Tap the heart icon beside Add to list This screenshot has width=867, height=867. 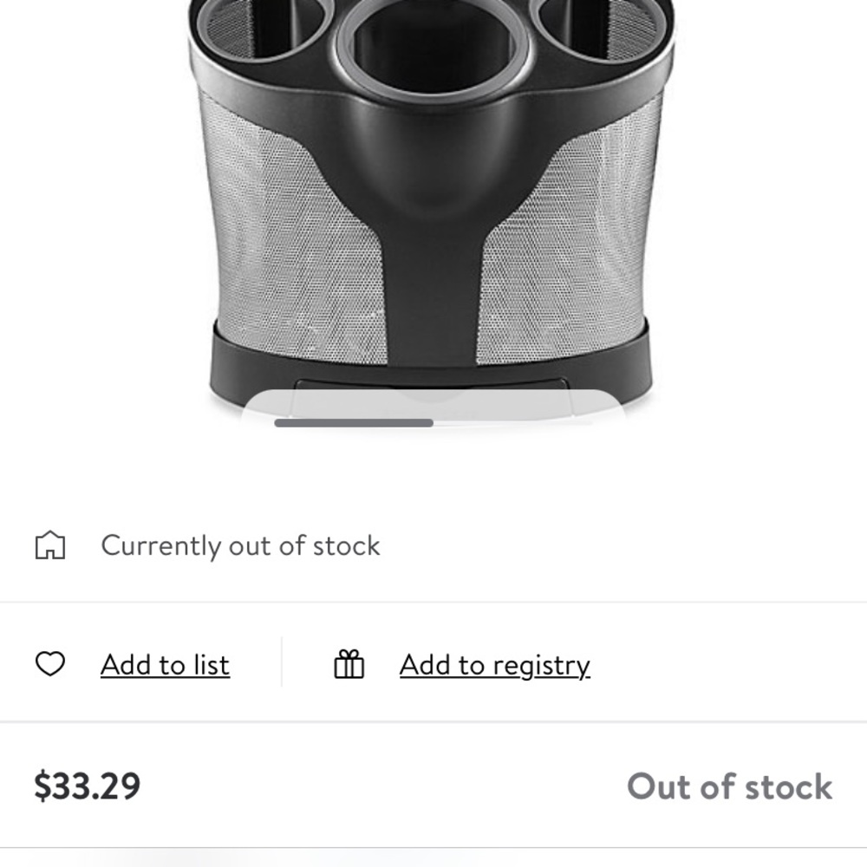coord(50,663)
